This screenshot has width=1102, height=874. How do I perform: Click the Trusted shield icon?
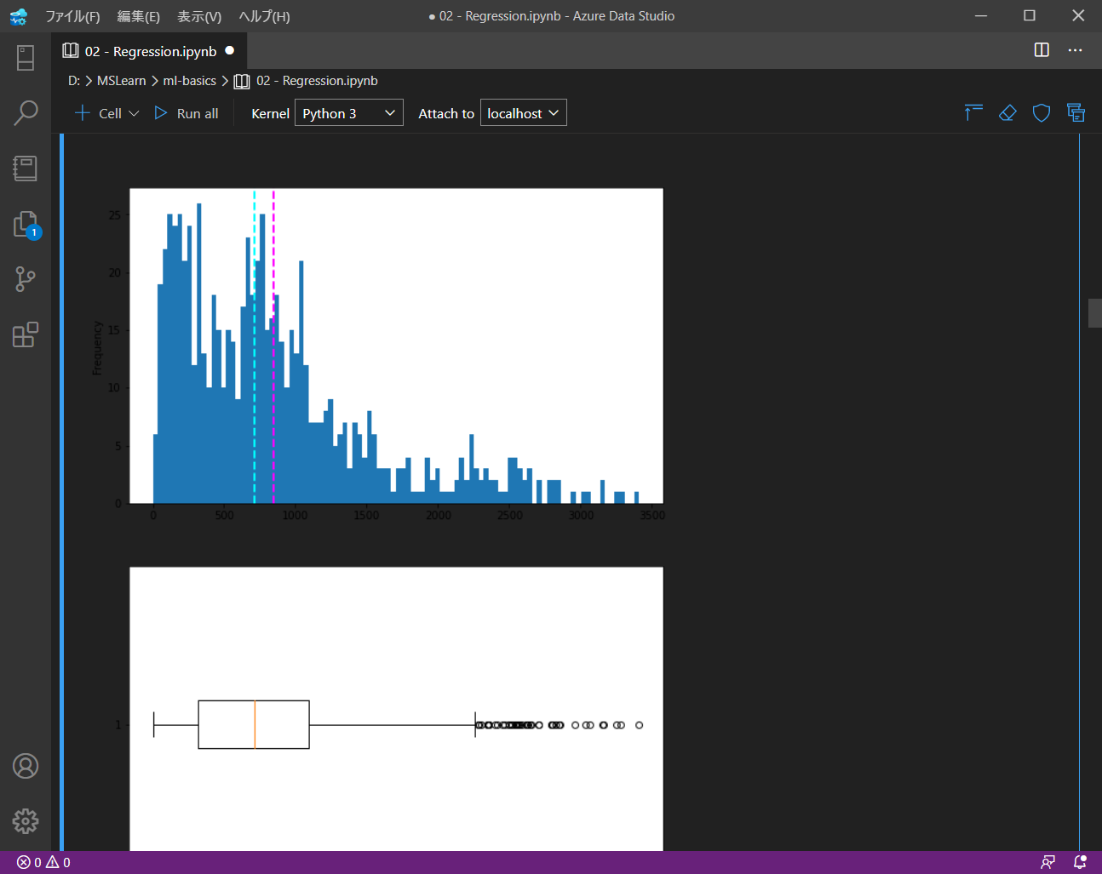click(1042, 113)
